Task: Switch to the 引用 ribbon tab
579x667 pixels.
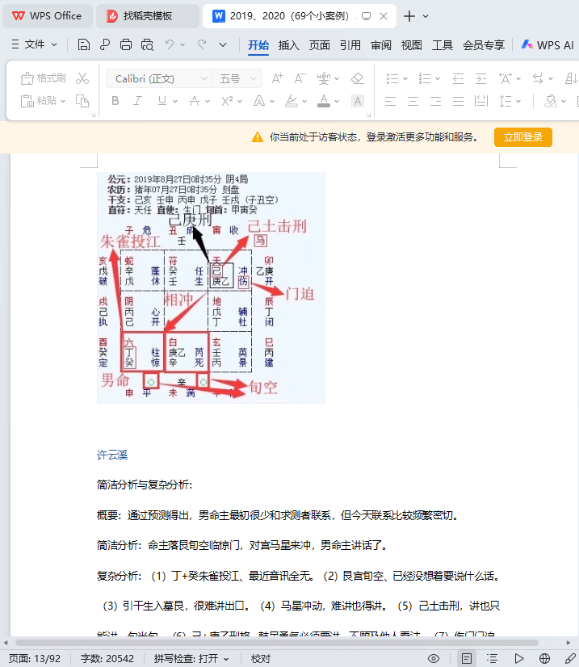Action: pyautogui.click(x=350, y=45)
